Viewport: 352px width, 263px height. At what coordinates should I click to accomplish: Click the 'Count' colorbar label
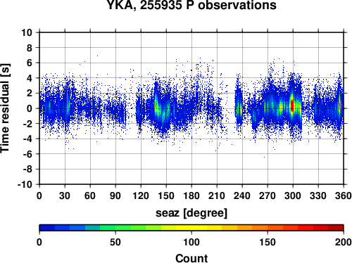191,258
